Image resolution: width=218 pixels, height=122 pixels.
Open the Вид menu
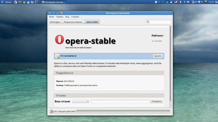click(x=67, y=17)
